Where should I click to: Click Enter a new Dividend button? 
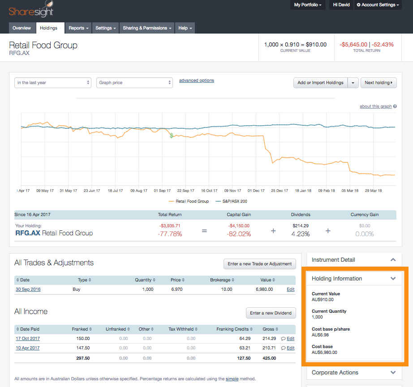271,313
